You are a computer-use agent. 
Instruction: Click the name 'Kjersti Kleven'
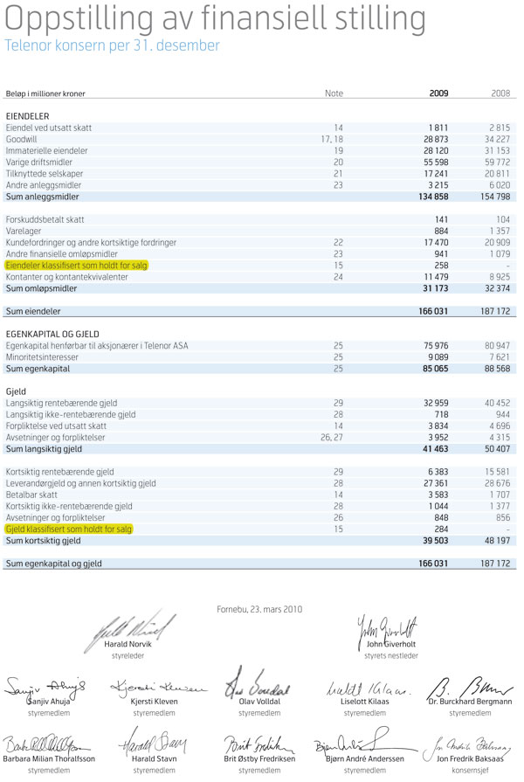(x=154, y=702)
